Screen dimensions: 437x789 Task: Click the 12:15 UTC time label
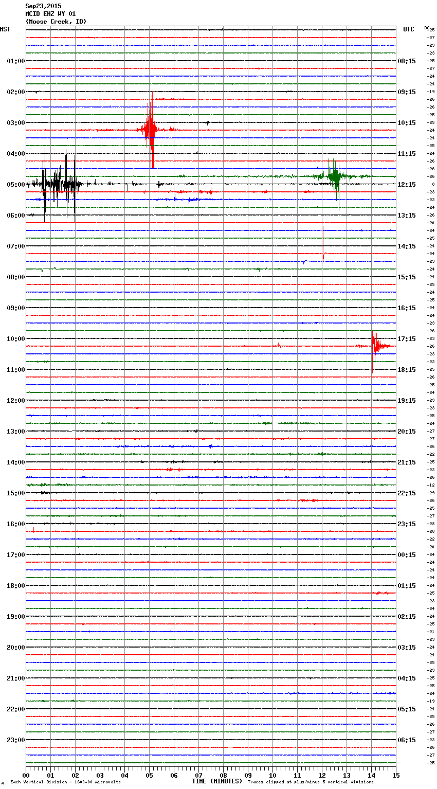click(x=407, y=184)
